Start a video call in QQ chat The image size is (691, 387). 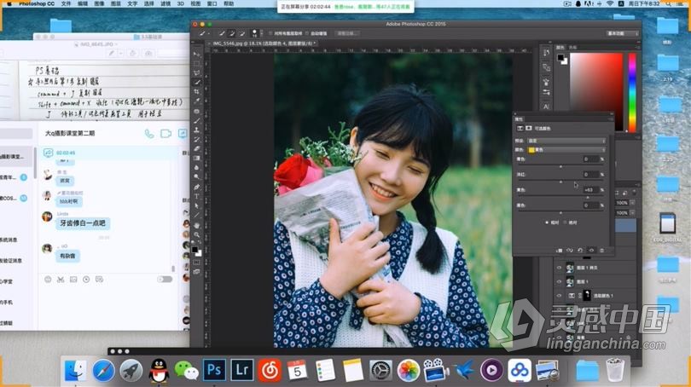(165, 133)
